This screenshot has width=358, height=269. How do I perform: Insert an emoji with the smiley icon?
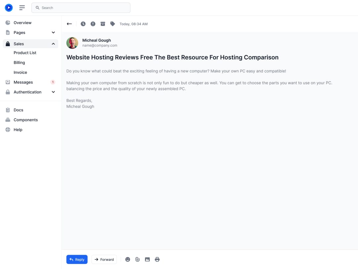(x=128, y=259)
